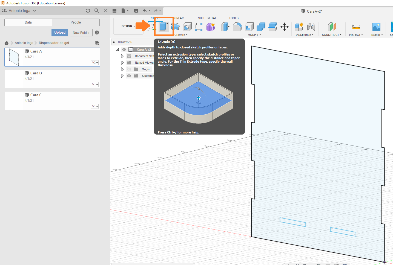This screenshot has height=265, width=393.
Task: Click the Hole tool icon
Action: pyautogui.click(x=187, y=27)
